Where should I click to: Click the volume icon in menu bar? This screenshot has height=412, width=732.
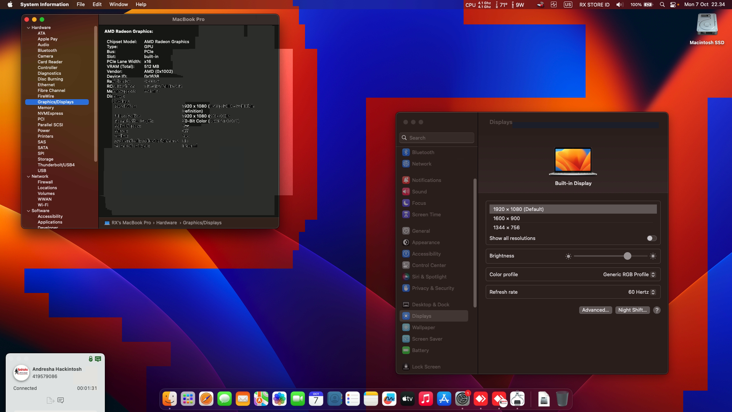[x=620, y=5]
